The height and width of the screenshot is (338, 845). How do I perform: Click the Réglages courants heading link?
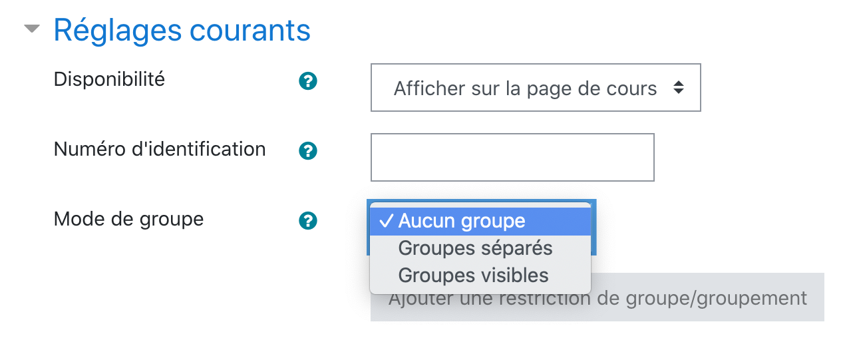pos(182,31)
